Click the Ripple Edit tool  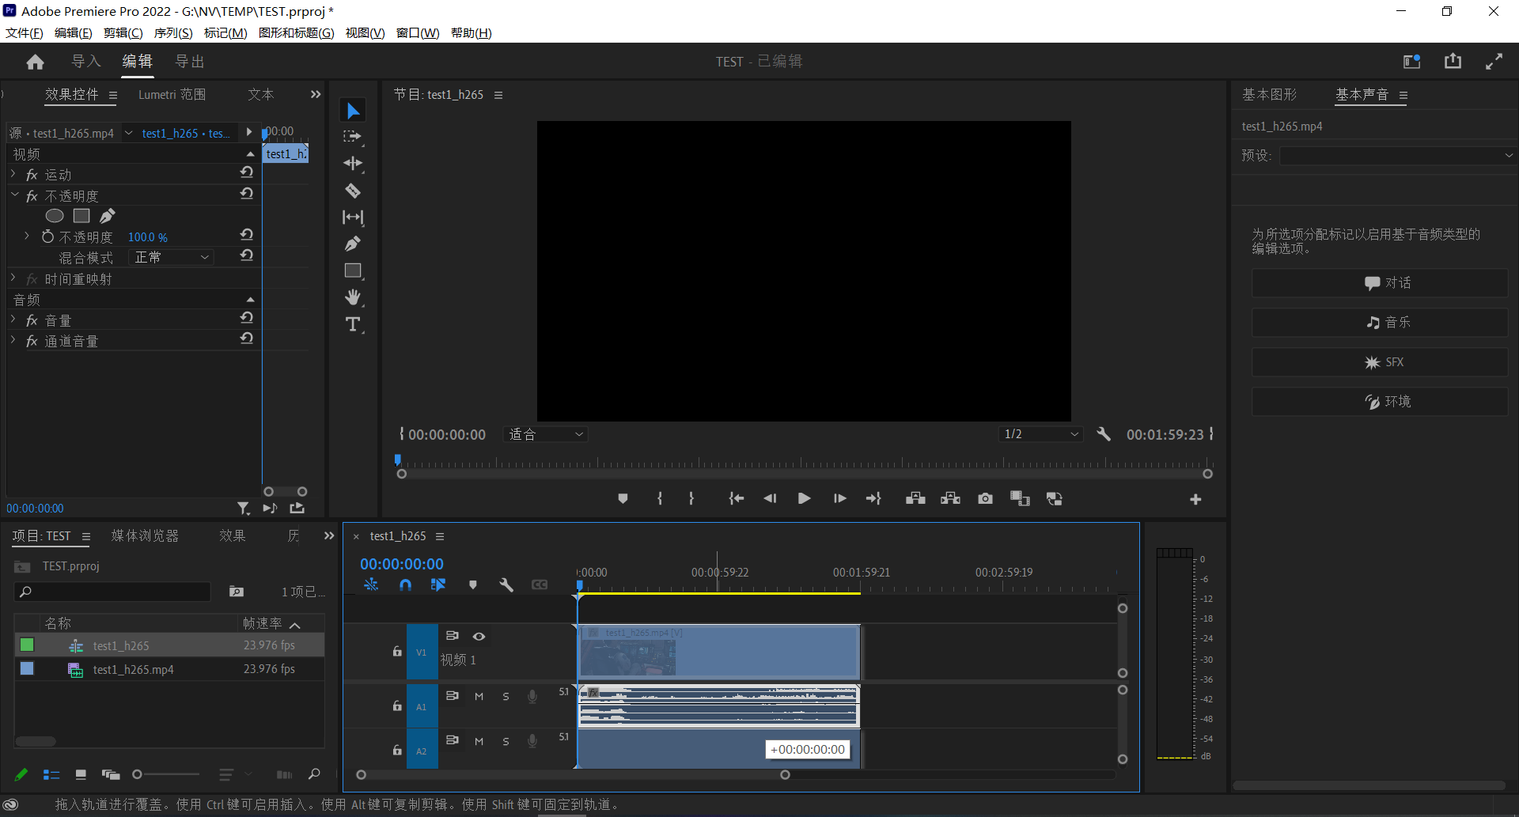click(x=353, y=164)
